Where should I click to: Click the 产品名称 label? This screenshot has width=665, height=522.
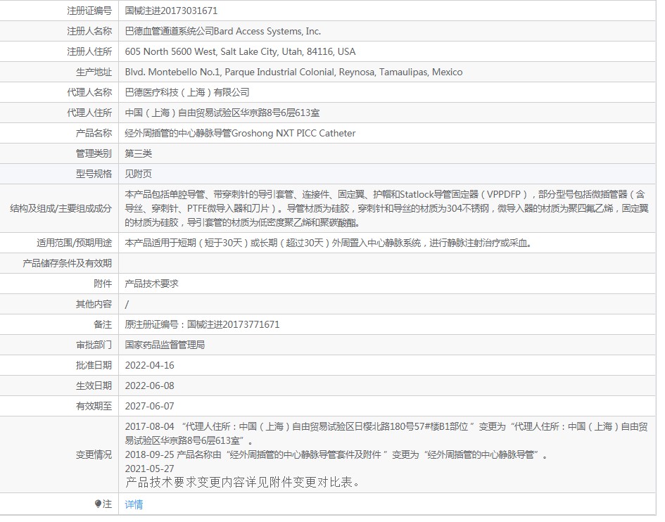(x=94, y=133)
